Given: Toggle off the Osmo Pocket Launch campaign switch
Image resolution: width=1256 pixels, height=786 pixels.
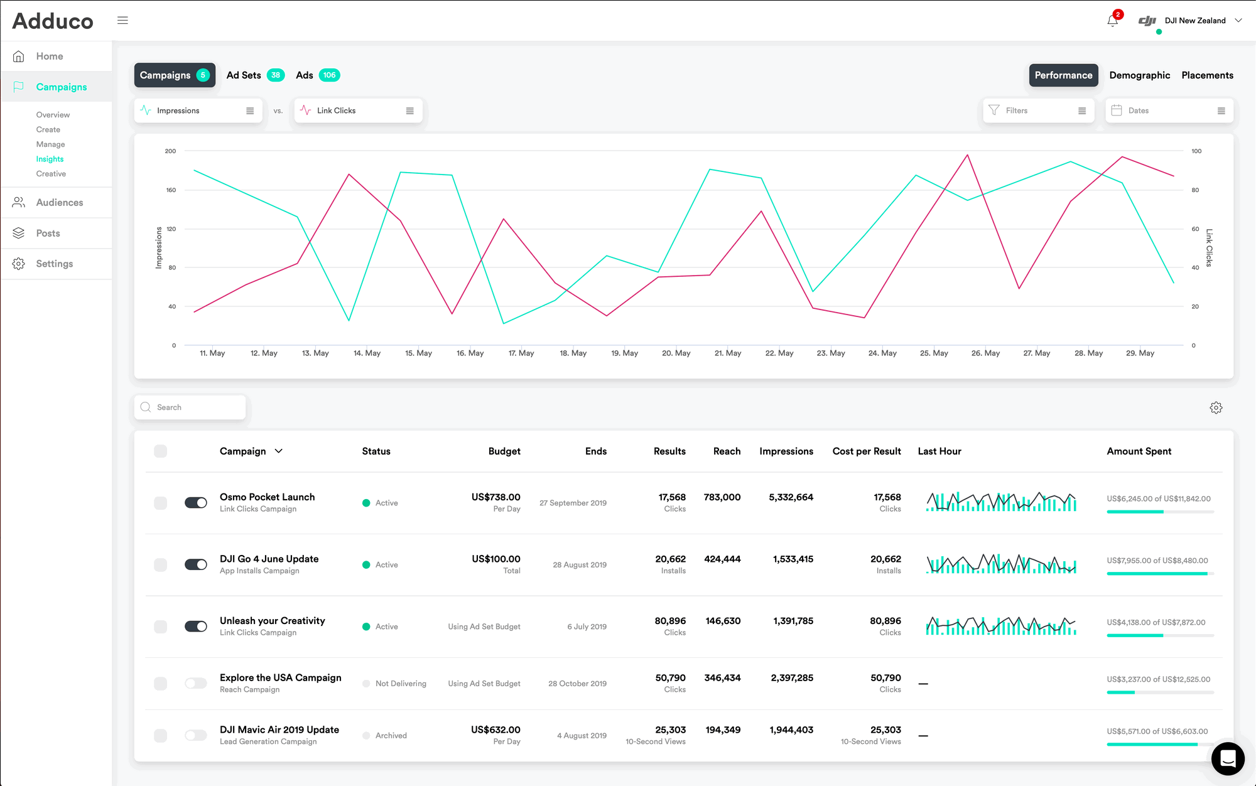Looking at the screenshot, I should click(x=196, y=503).
